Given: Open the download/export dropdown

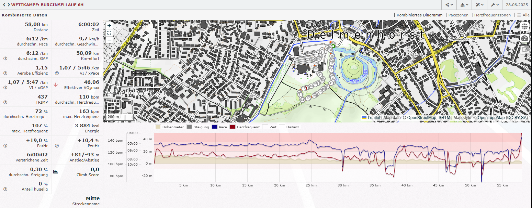Looking at the screenshot, I should (464, 5).
